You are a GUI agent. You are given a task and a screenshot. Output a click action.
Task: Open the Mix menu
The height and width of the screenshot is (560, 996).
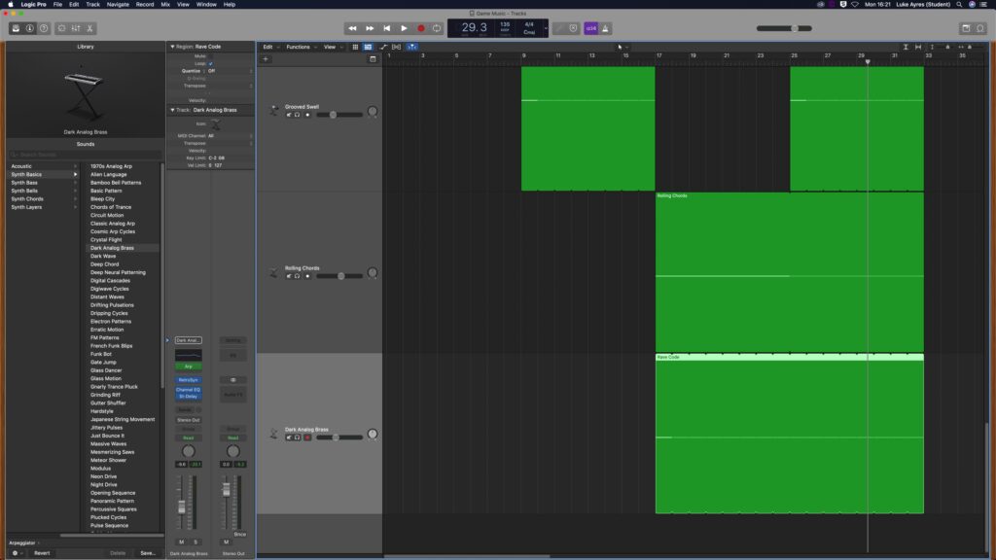[x=165, y=5]
